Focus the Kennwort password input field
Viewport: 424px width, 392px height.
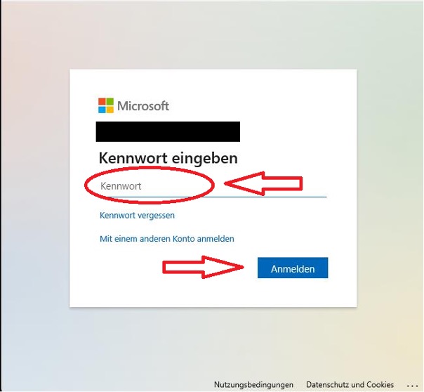click(x=213, y=186)
